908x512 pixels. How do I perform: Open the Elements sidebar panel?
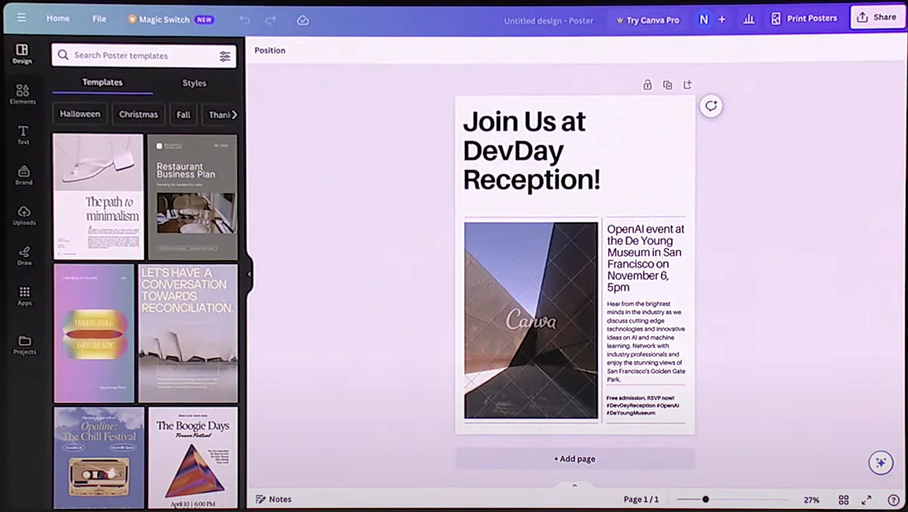(x=22, y=94)
